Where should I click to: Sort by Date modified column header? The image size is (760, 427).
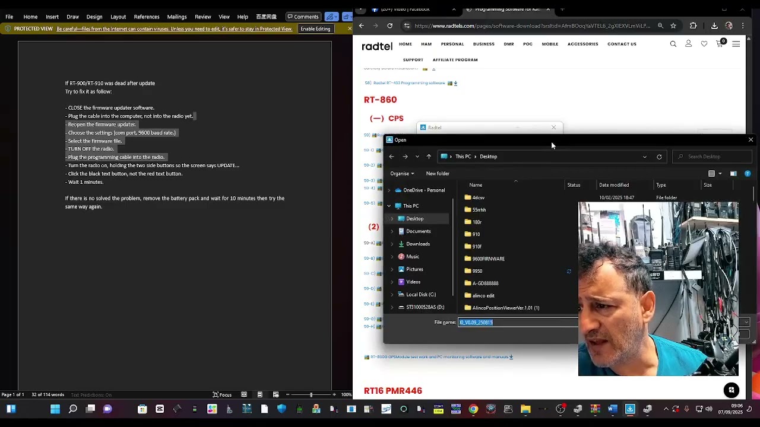[x=614, y=185]
